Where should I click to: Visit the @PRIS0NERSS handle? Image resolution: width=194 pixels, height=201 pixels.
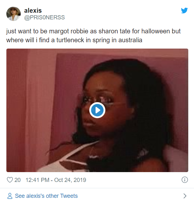click(45, 17)
